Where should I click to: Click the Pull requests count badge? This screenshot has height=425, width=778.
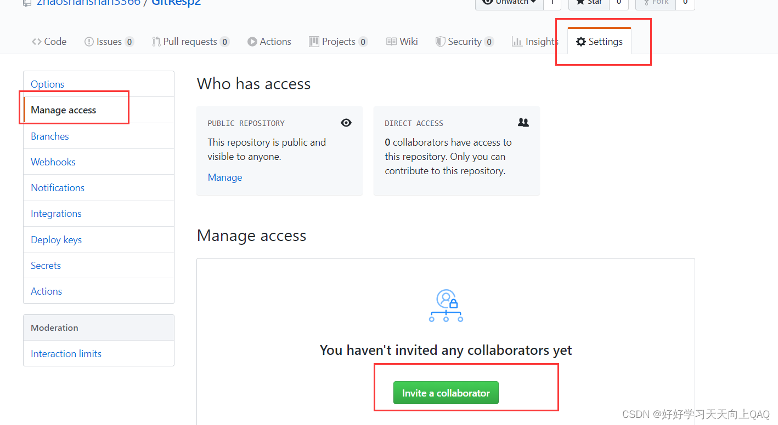click(x=224, y=42)
